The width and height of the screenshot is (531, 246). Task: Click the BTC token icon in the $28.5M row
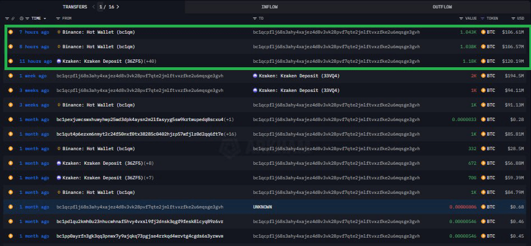coord(483,148)
